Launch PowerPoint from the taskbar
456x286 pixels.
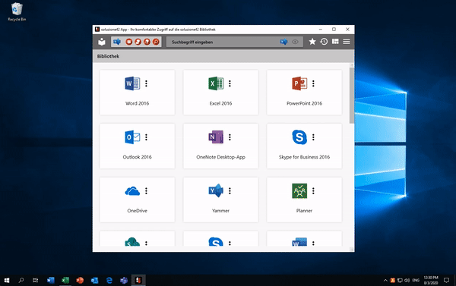point(80,280)
